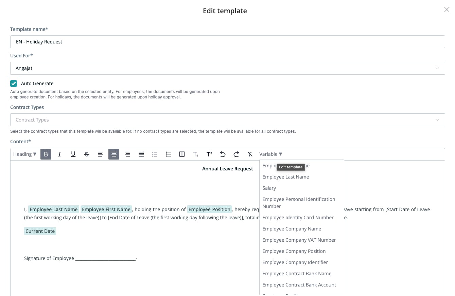Click the Template name input field

click(x=227, y=42)
